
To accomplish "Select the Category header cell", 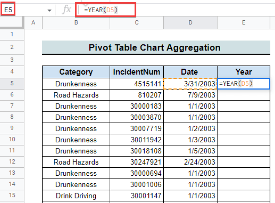I will [76, 72].
